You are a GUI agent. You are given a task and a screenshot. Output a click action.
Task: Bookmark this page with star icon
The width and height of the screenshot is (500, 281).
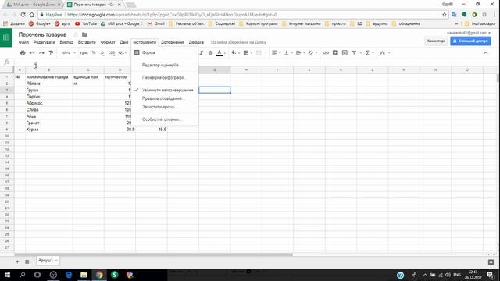445,15
